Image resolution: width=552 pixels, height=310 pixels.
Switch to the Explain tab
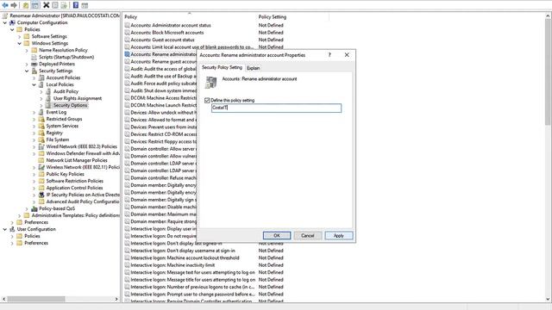253,68
